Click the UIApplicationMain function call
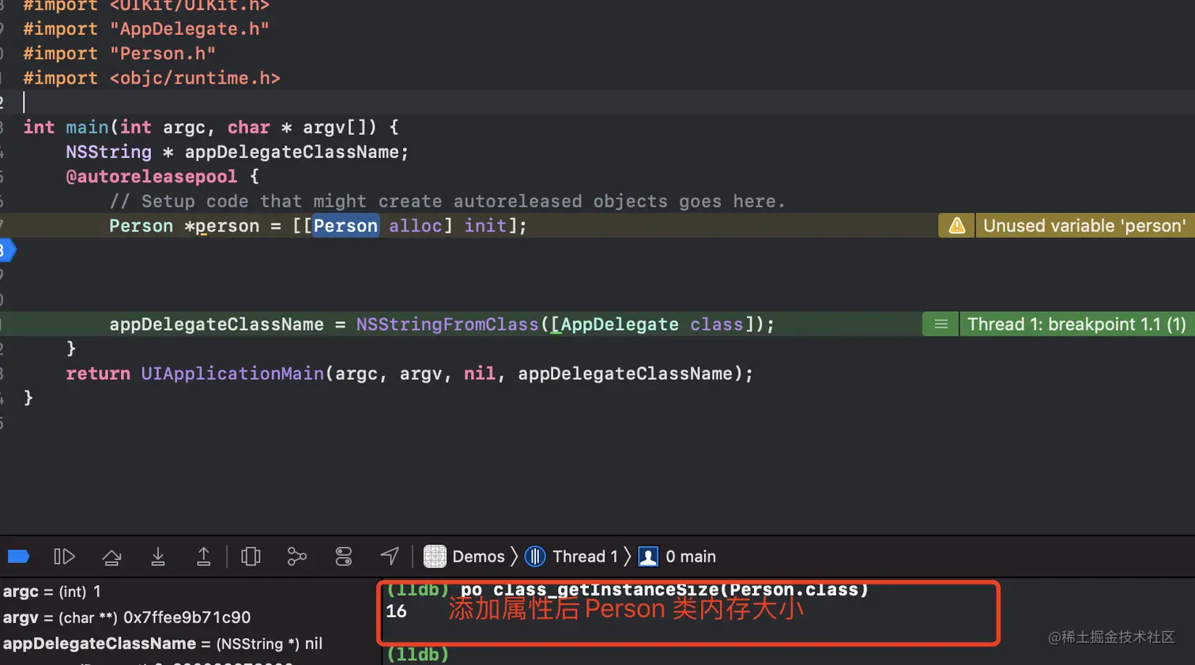This screenshot has height=665, width=1195. [232, 374]
